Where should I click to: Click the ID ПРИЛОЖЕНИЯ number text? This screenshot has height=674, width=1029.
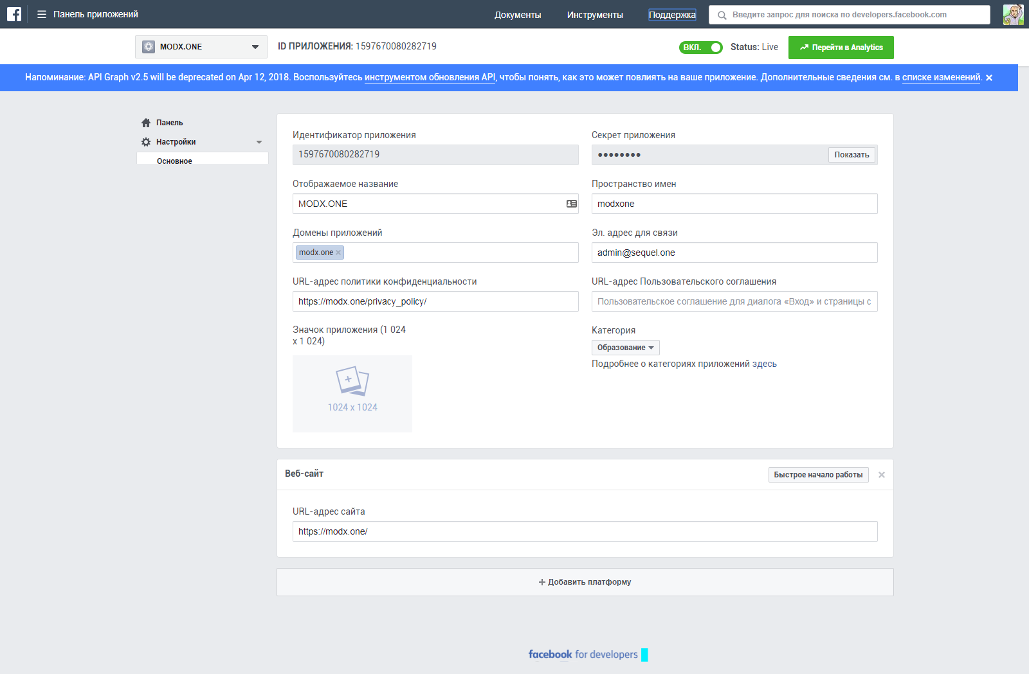pyautogui.click(x=396, y=46)
